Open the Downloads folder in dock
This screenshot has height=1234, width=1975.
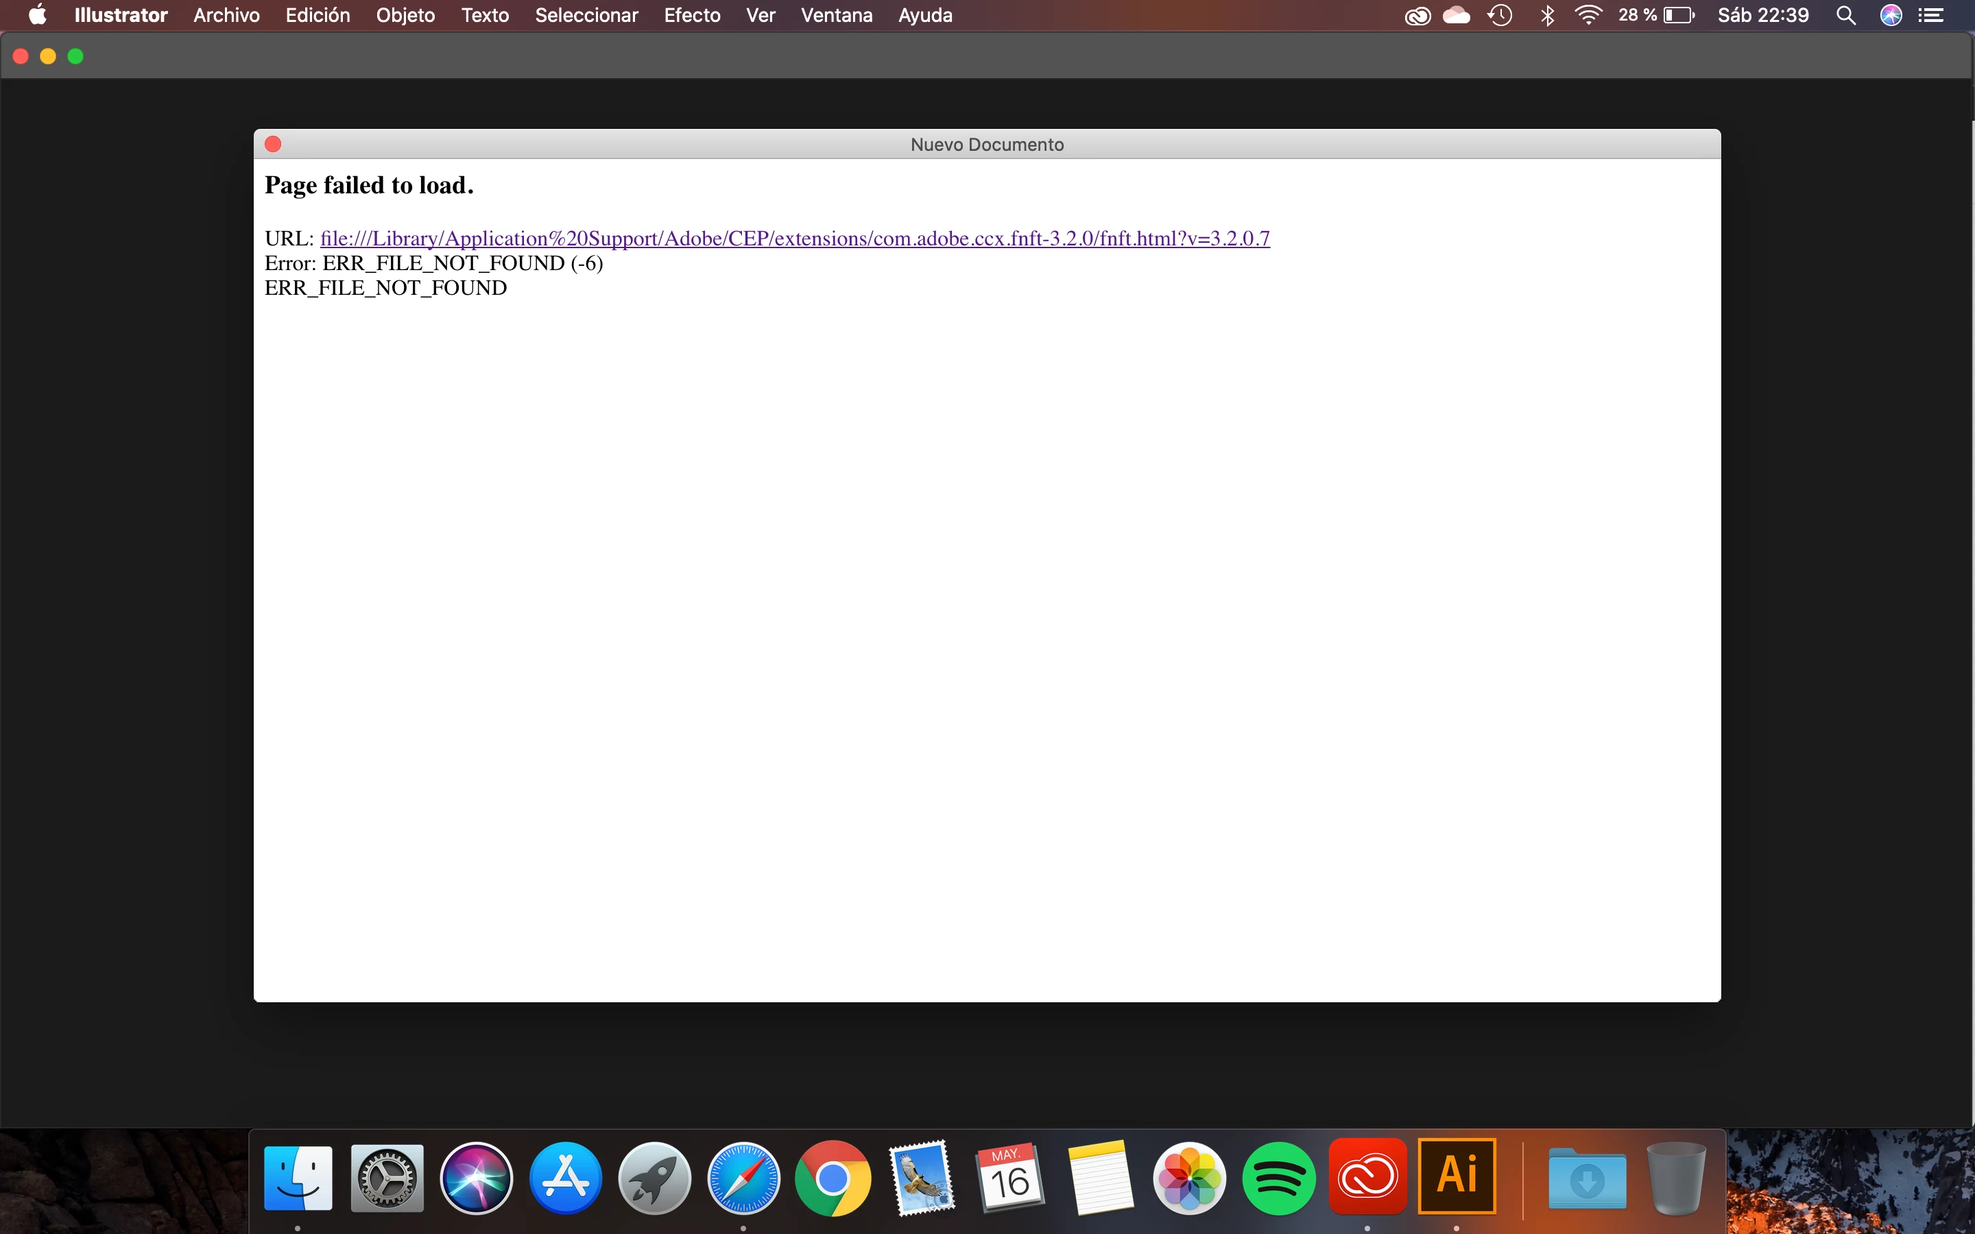click(1587, 1178)
